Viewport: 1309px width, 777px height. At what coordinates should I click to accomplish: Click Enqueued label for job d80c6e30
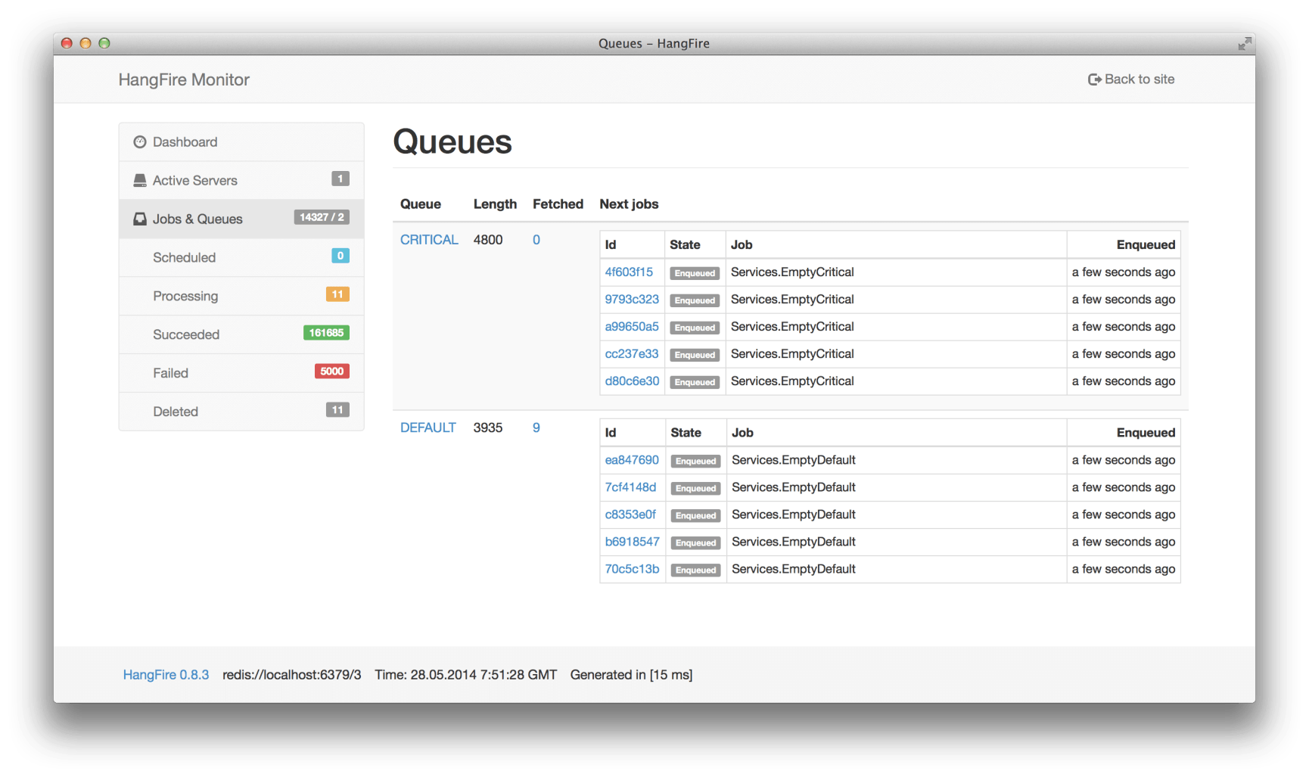[695, 382]
